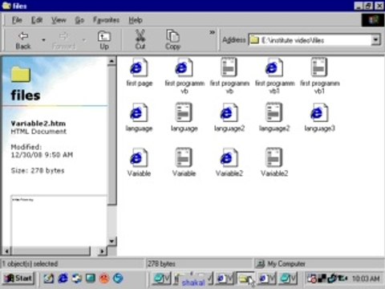385x289 pixels.
Task: Select the 'language2' Internet Explorer file icon
Action: 229,112
